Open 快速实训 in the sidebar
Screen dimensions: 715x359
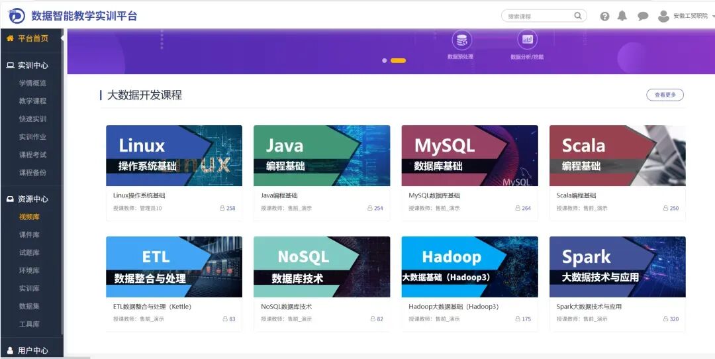pyautogui.click(x=32, y=119)
